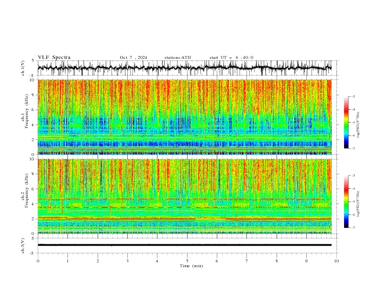The width and height of the screenshot is (379, 293).
Task: Select the "start UT = 6 :40: 0" text
Action: 231,57
